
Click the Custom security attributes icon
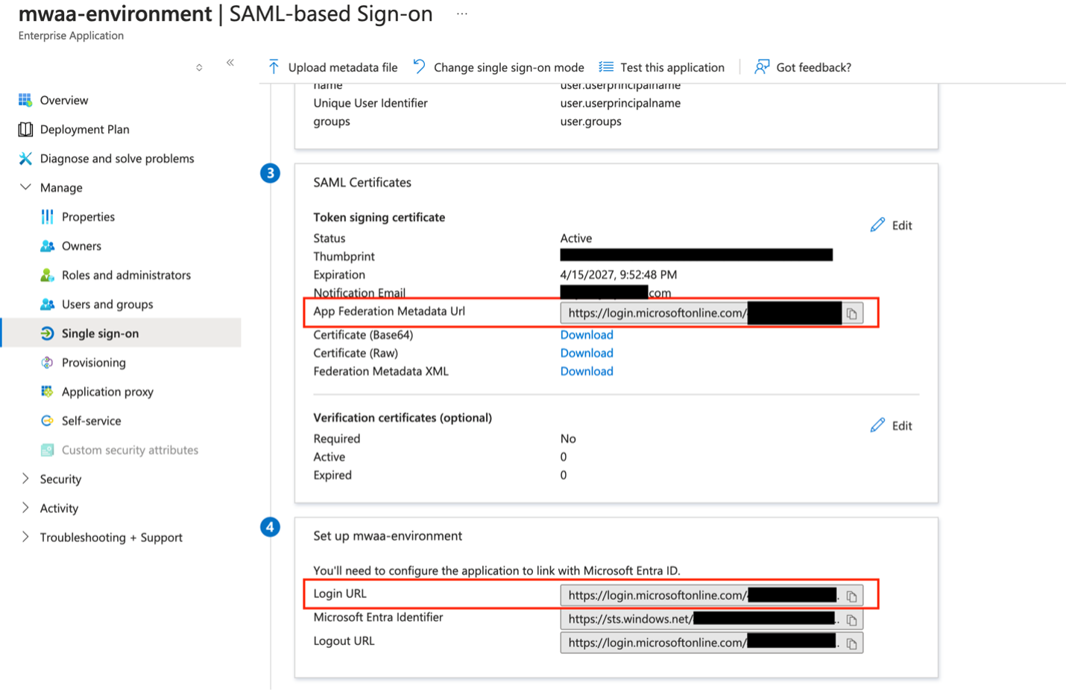pyautogui.click(x=47, y=450)
